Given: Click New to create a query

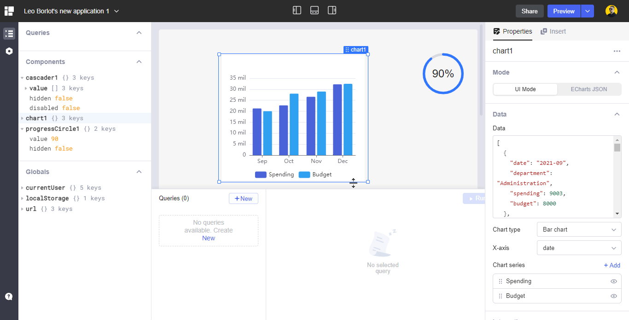Looking at the screenshot, I should tap(244, 198).
